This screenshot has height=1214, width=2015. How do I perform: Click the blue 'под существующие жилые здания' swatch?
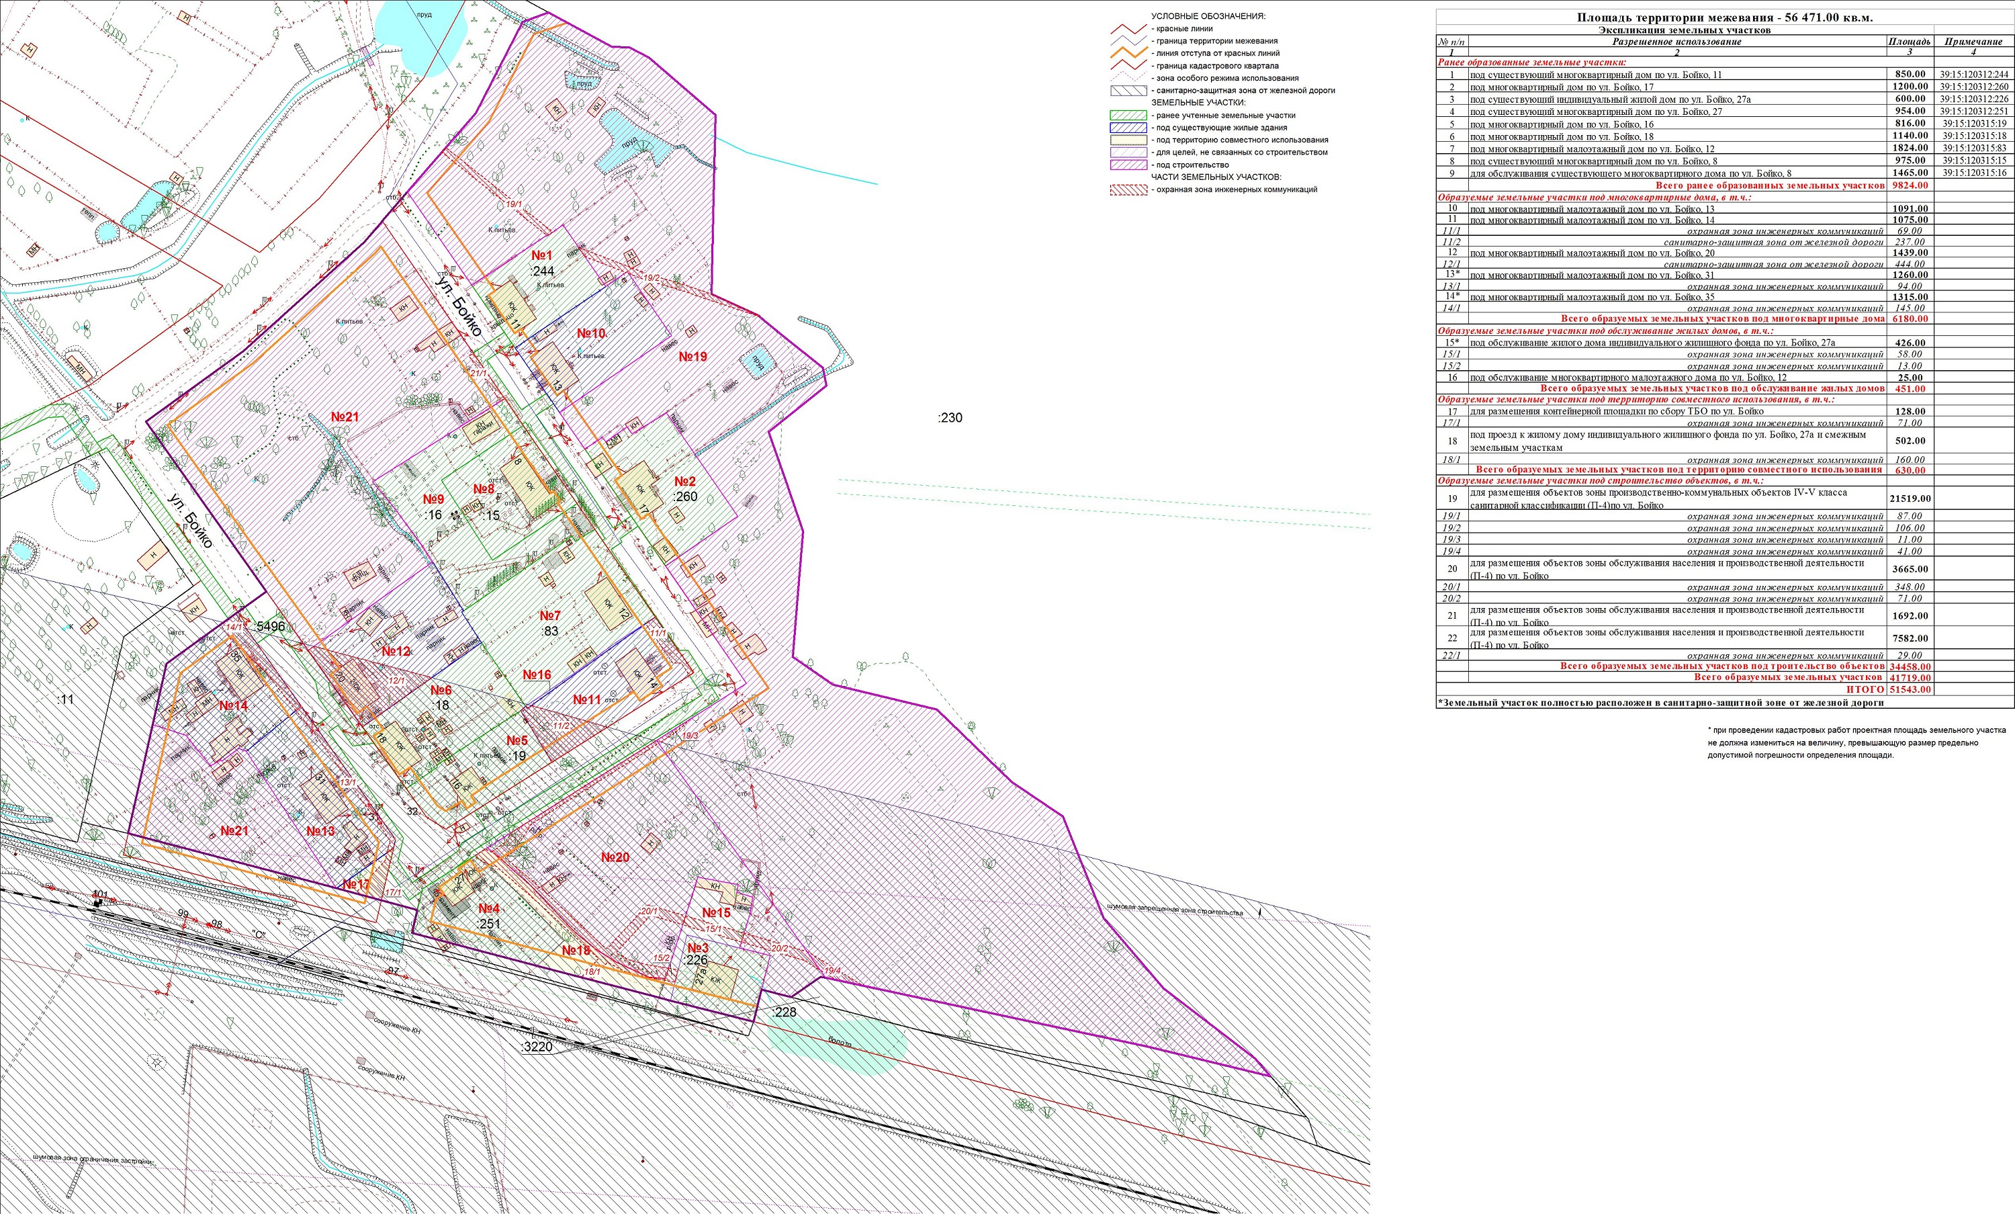coord(1128,128)
